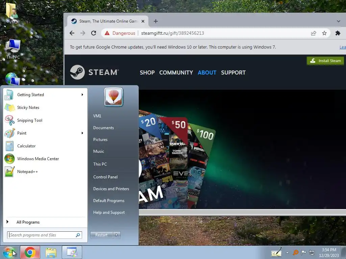Open Calculator from Start menu
Image resolution: width=346 pixels, height=259 pixels.
point(45,146)
